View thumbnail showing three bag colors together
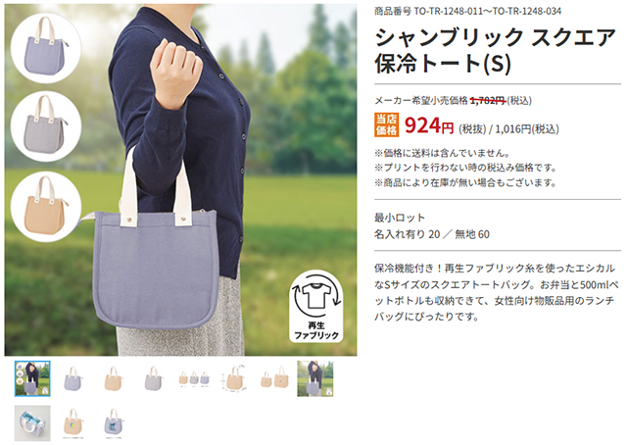This screenshot has height=445, width=627. click(194, 378)
